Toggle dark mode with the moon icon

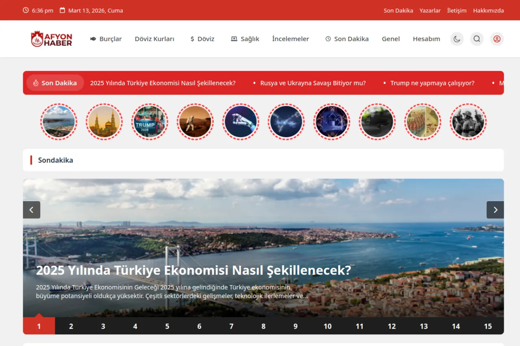point(457,39)
